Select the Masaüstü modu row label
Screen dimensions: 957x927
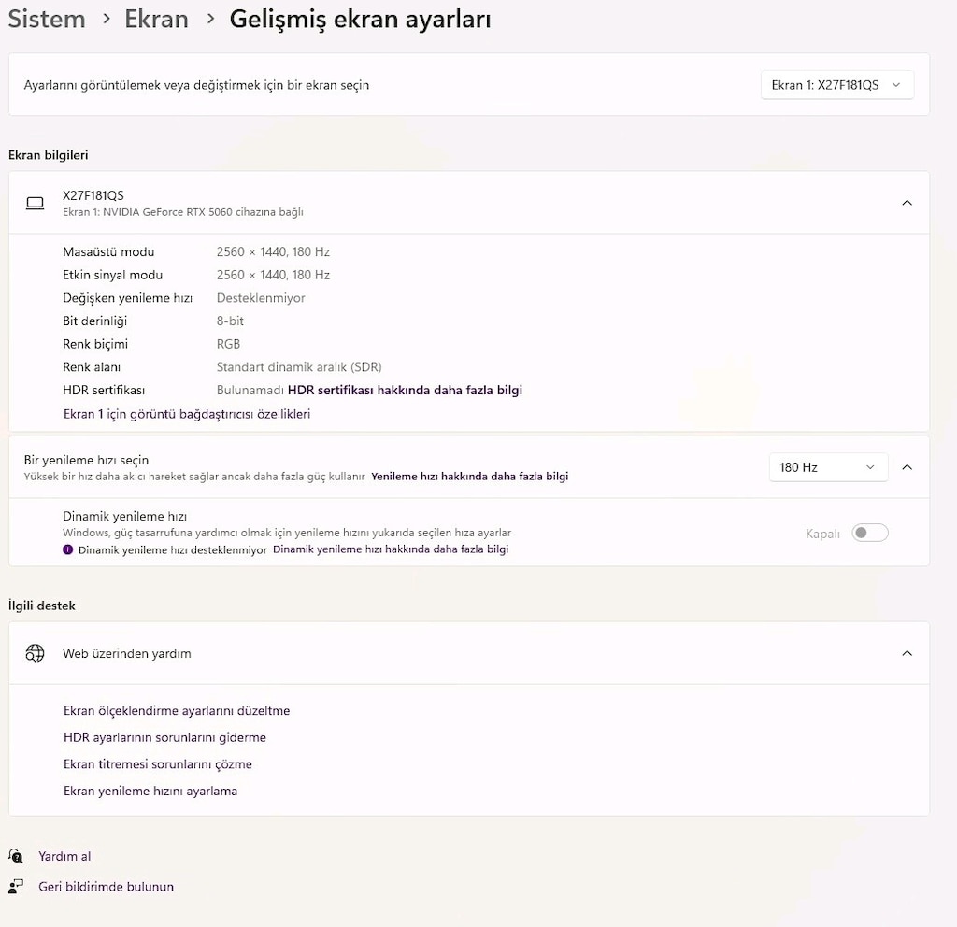[x=108, y=252]
